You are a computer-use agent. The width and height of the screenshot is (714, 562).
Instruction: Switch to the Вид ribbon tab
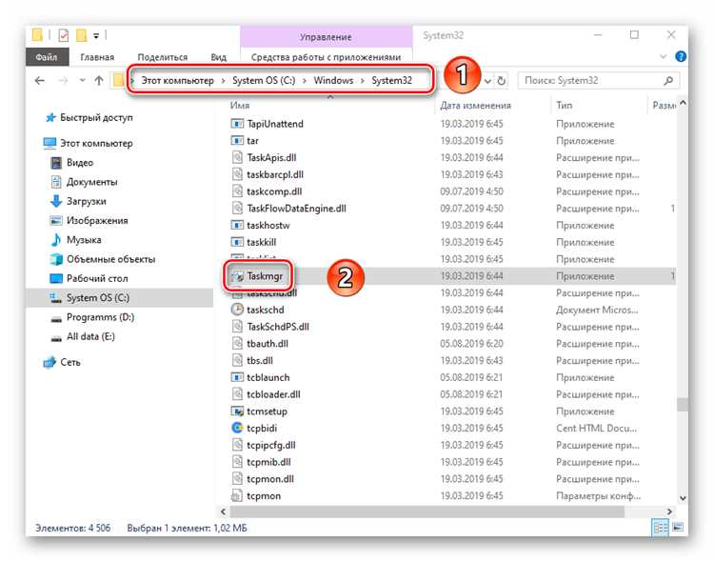pos(219,57)
